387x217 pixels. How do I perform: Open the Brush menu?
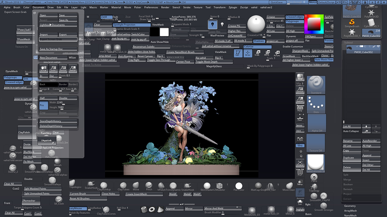tap(17, 7)
